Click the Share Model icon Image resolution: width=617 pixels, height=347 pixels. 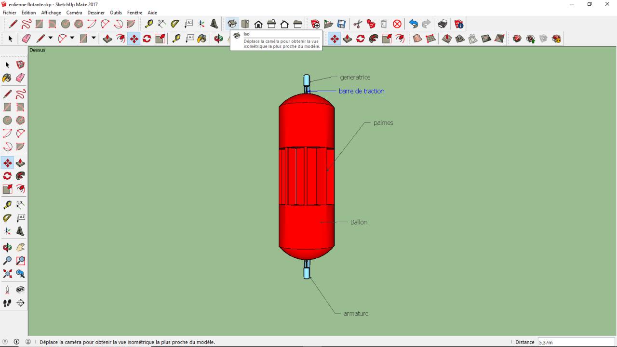pyautogui.click(x=530, y=39)
